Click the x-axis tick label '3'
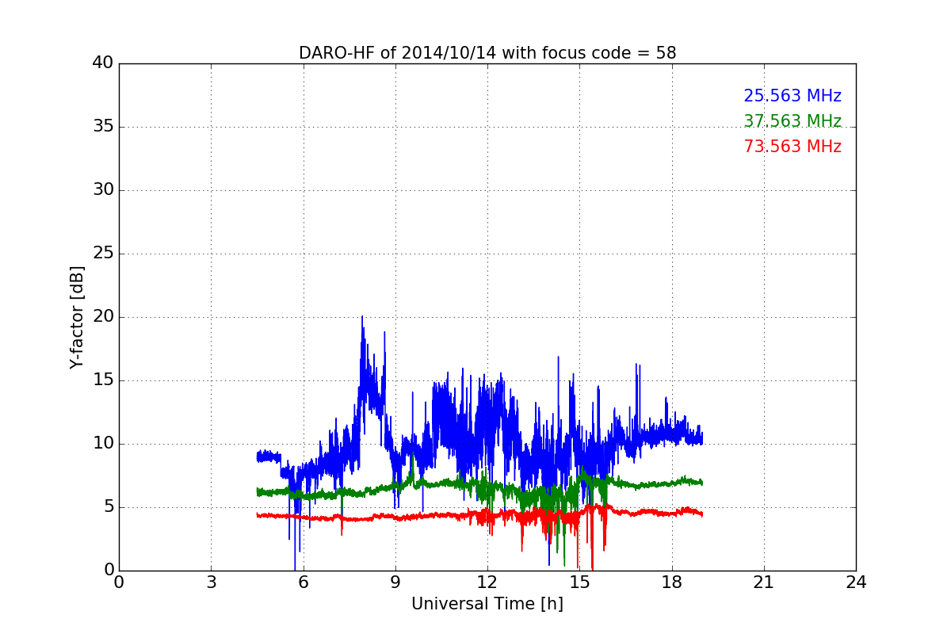 (211, 582)
